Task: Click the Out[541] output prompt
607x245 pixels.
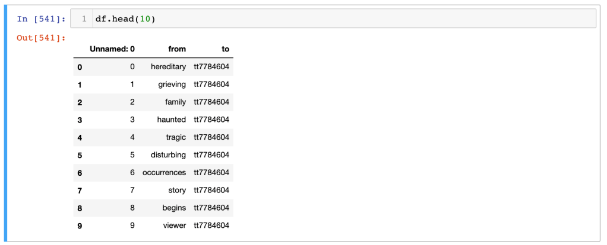Action: click(x=41, y=38)
